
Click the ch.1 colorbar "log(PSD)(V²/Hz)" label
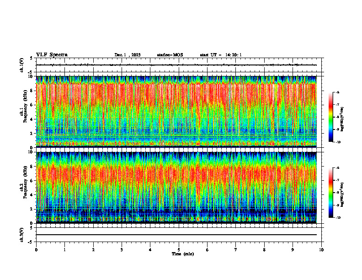(x=342, y=119)
